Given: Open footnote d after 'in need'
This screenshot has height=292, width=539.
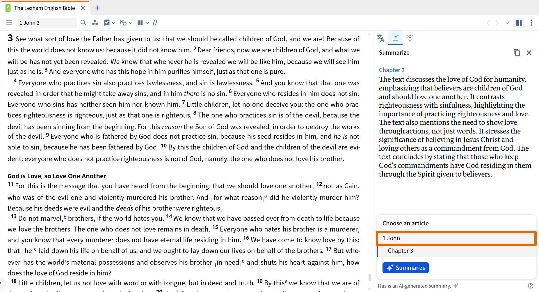Looking at the screenshot, I should 243,261.
